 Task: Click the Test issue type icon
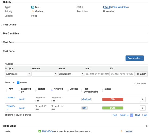33,7
